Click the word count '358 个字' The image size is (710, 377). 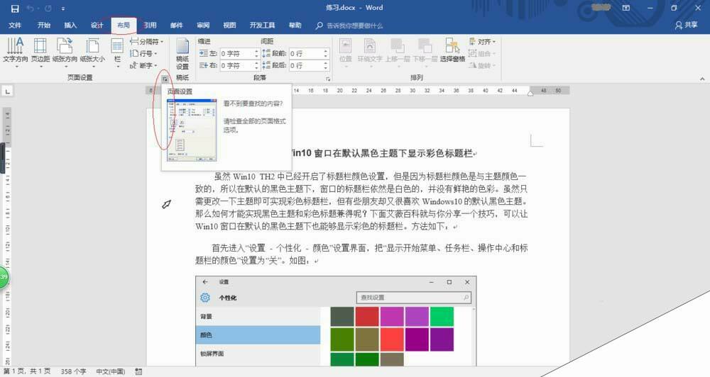point(73,371)
